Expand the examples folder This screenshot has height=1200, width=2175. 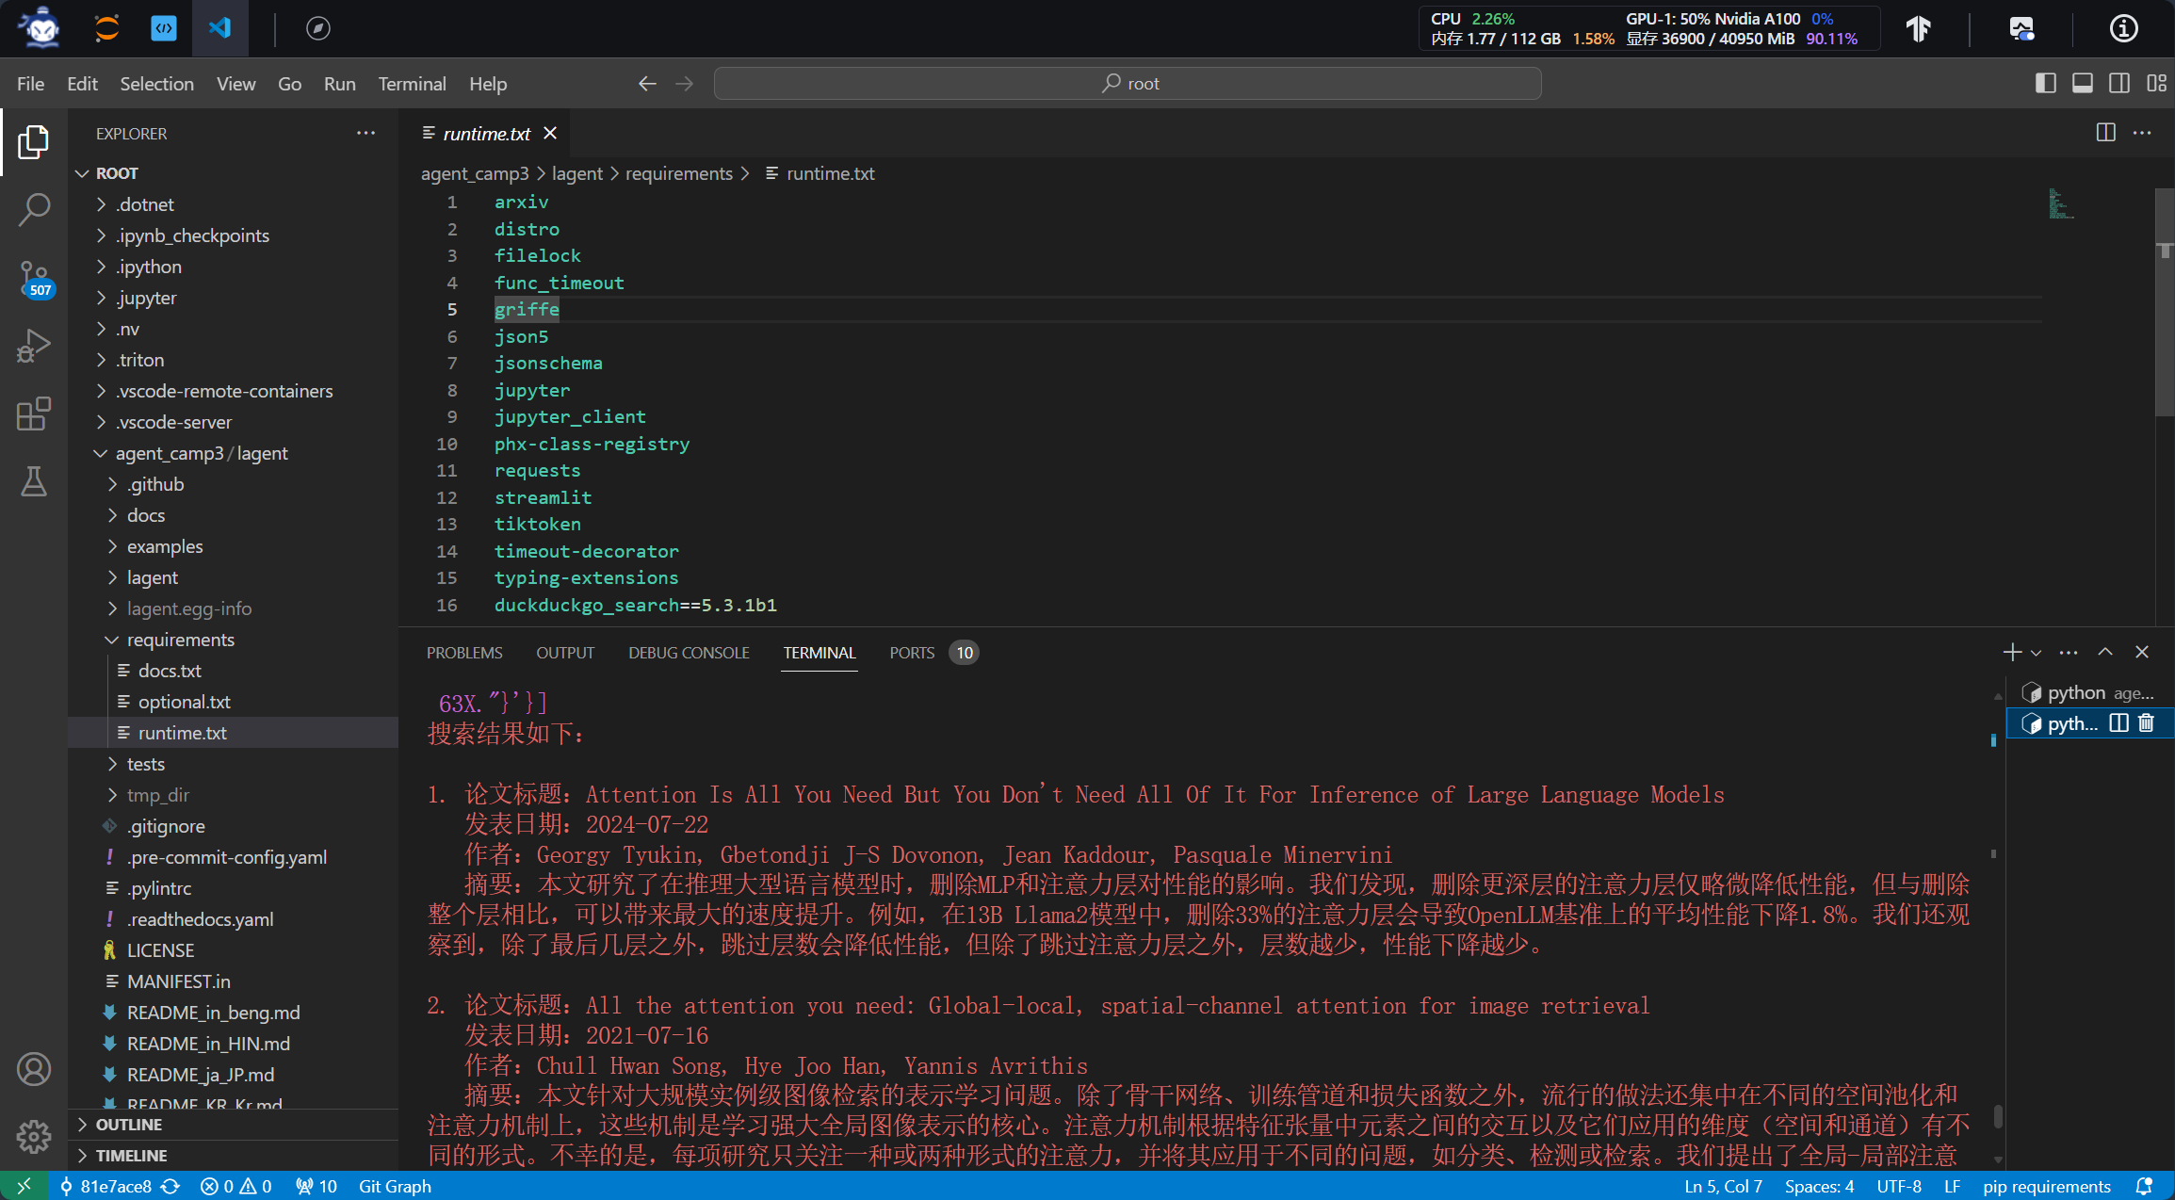tap(164, 546)
